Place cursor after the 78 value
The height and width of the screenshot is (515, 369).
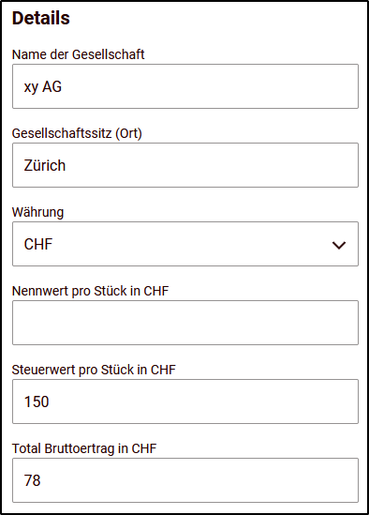click(x=42, y=480)
